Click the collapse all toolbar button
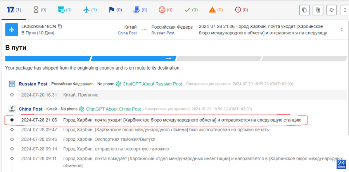 (345, 10)
